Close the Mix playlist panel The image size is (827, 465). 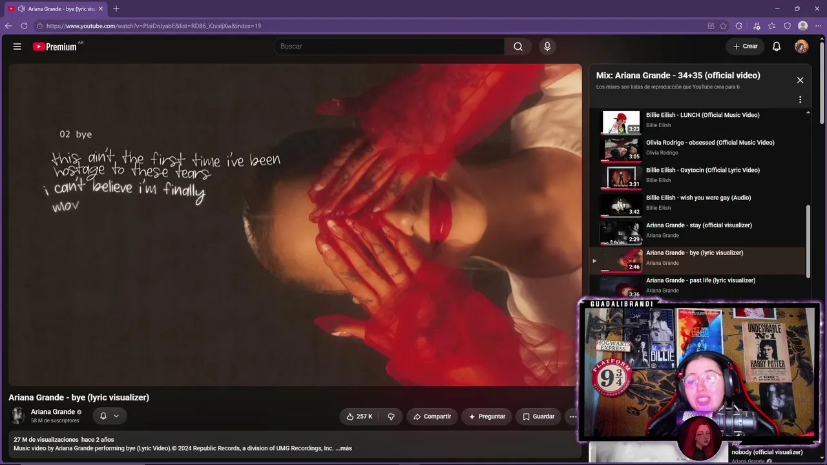pyautogui.click(x=800, y=80)
